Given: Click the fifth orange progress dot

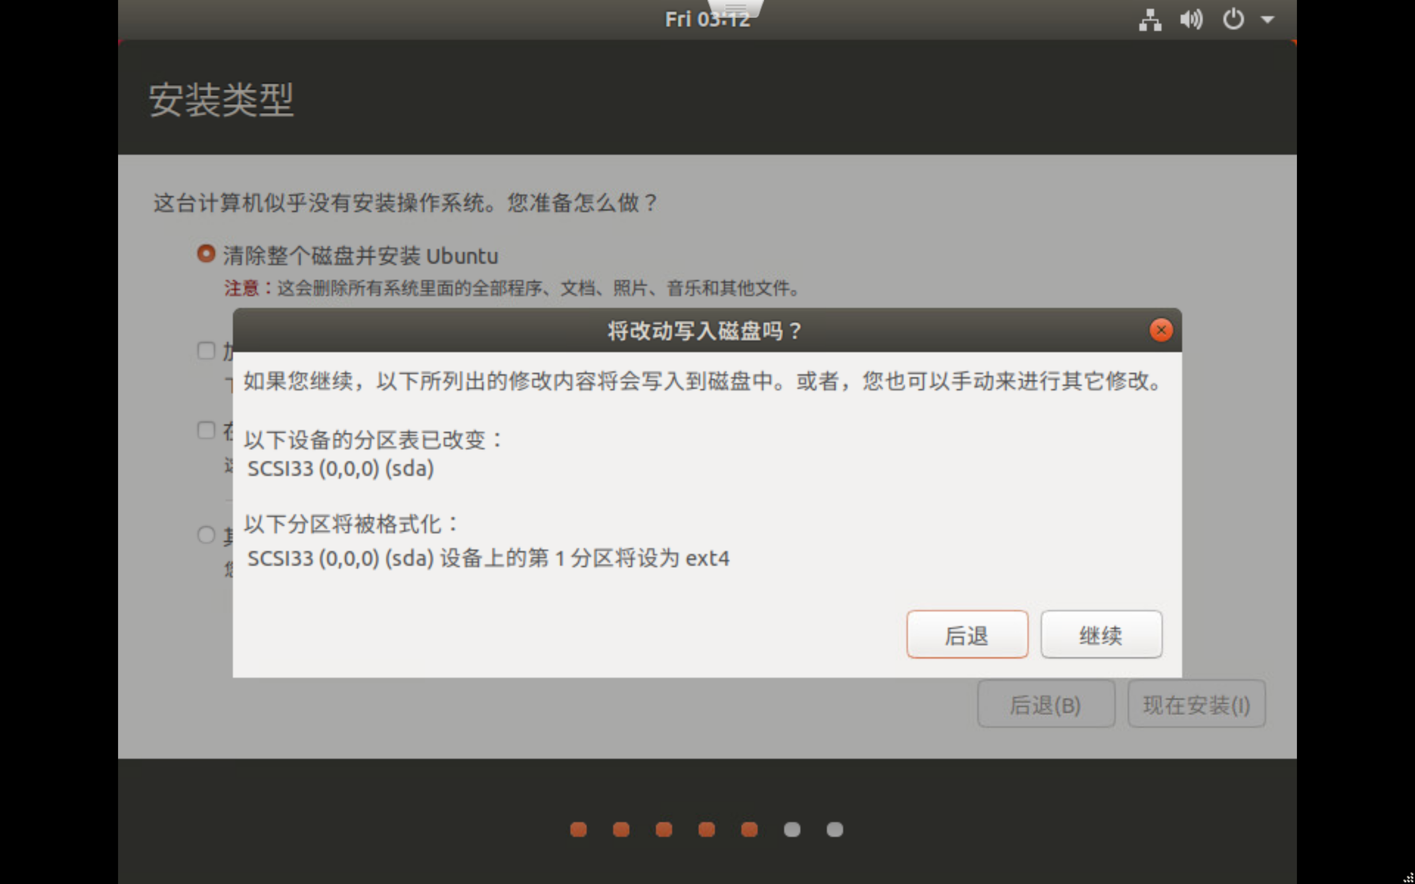Looking at the screenshot, I should point(749,829).
